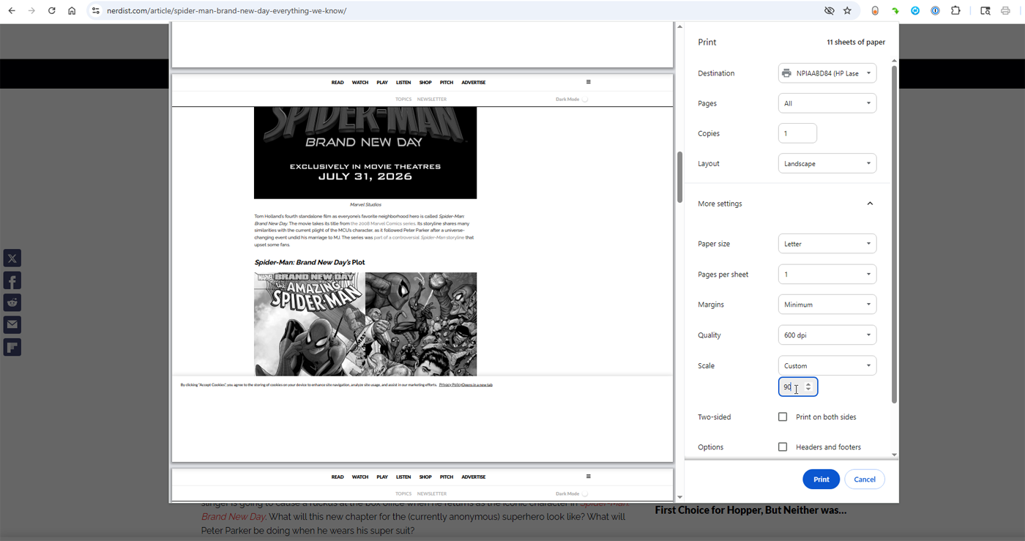Image resolution: width=1025 pixels, height=541 pixels.
Task: Click the '11 sheets of paper' text
Action: [x=856, y=42]
